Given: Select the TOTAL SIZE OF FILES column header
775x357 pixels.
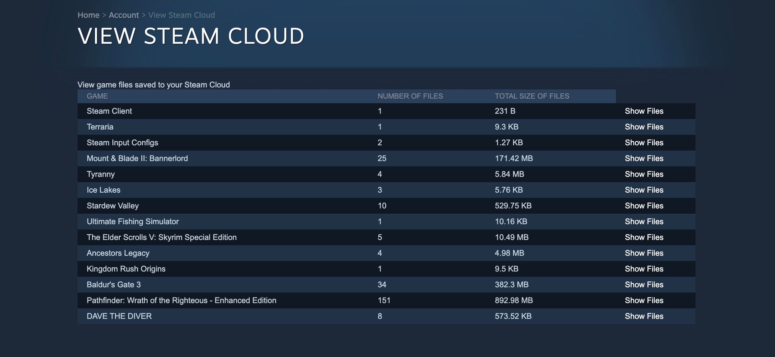Looking at the screenshot, I should [x=532, y=96].
